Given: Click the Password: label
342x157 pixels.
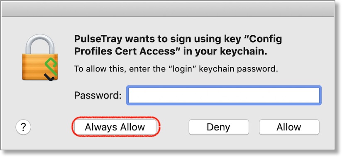Looking at the screenshot, I should 98,96.
